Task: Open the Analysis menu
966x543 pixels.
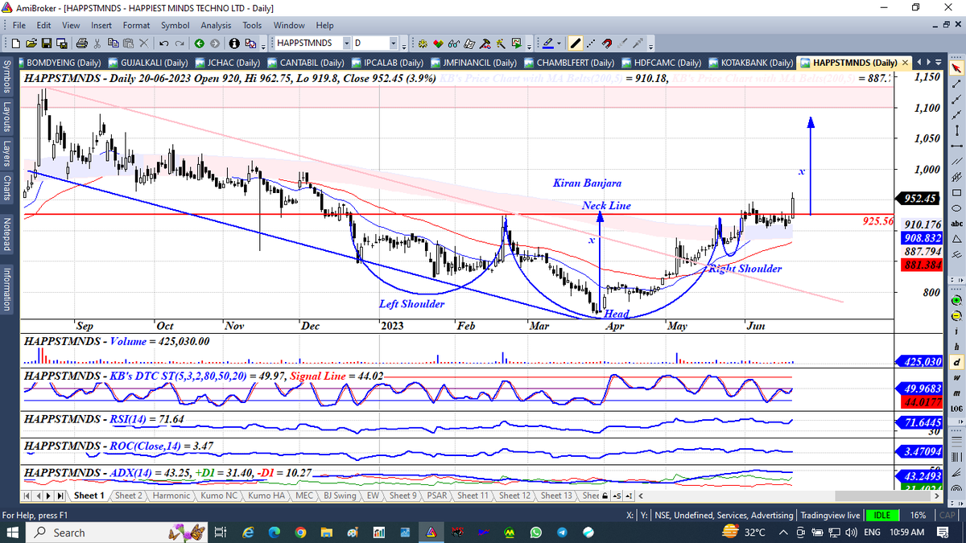Action: click(x=216, y=25)
